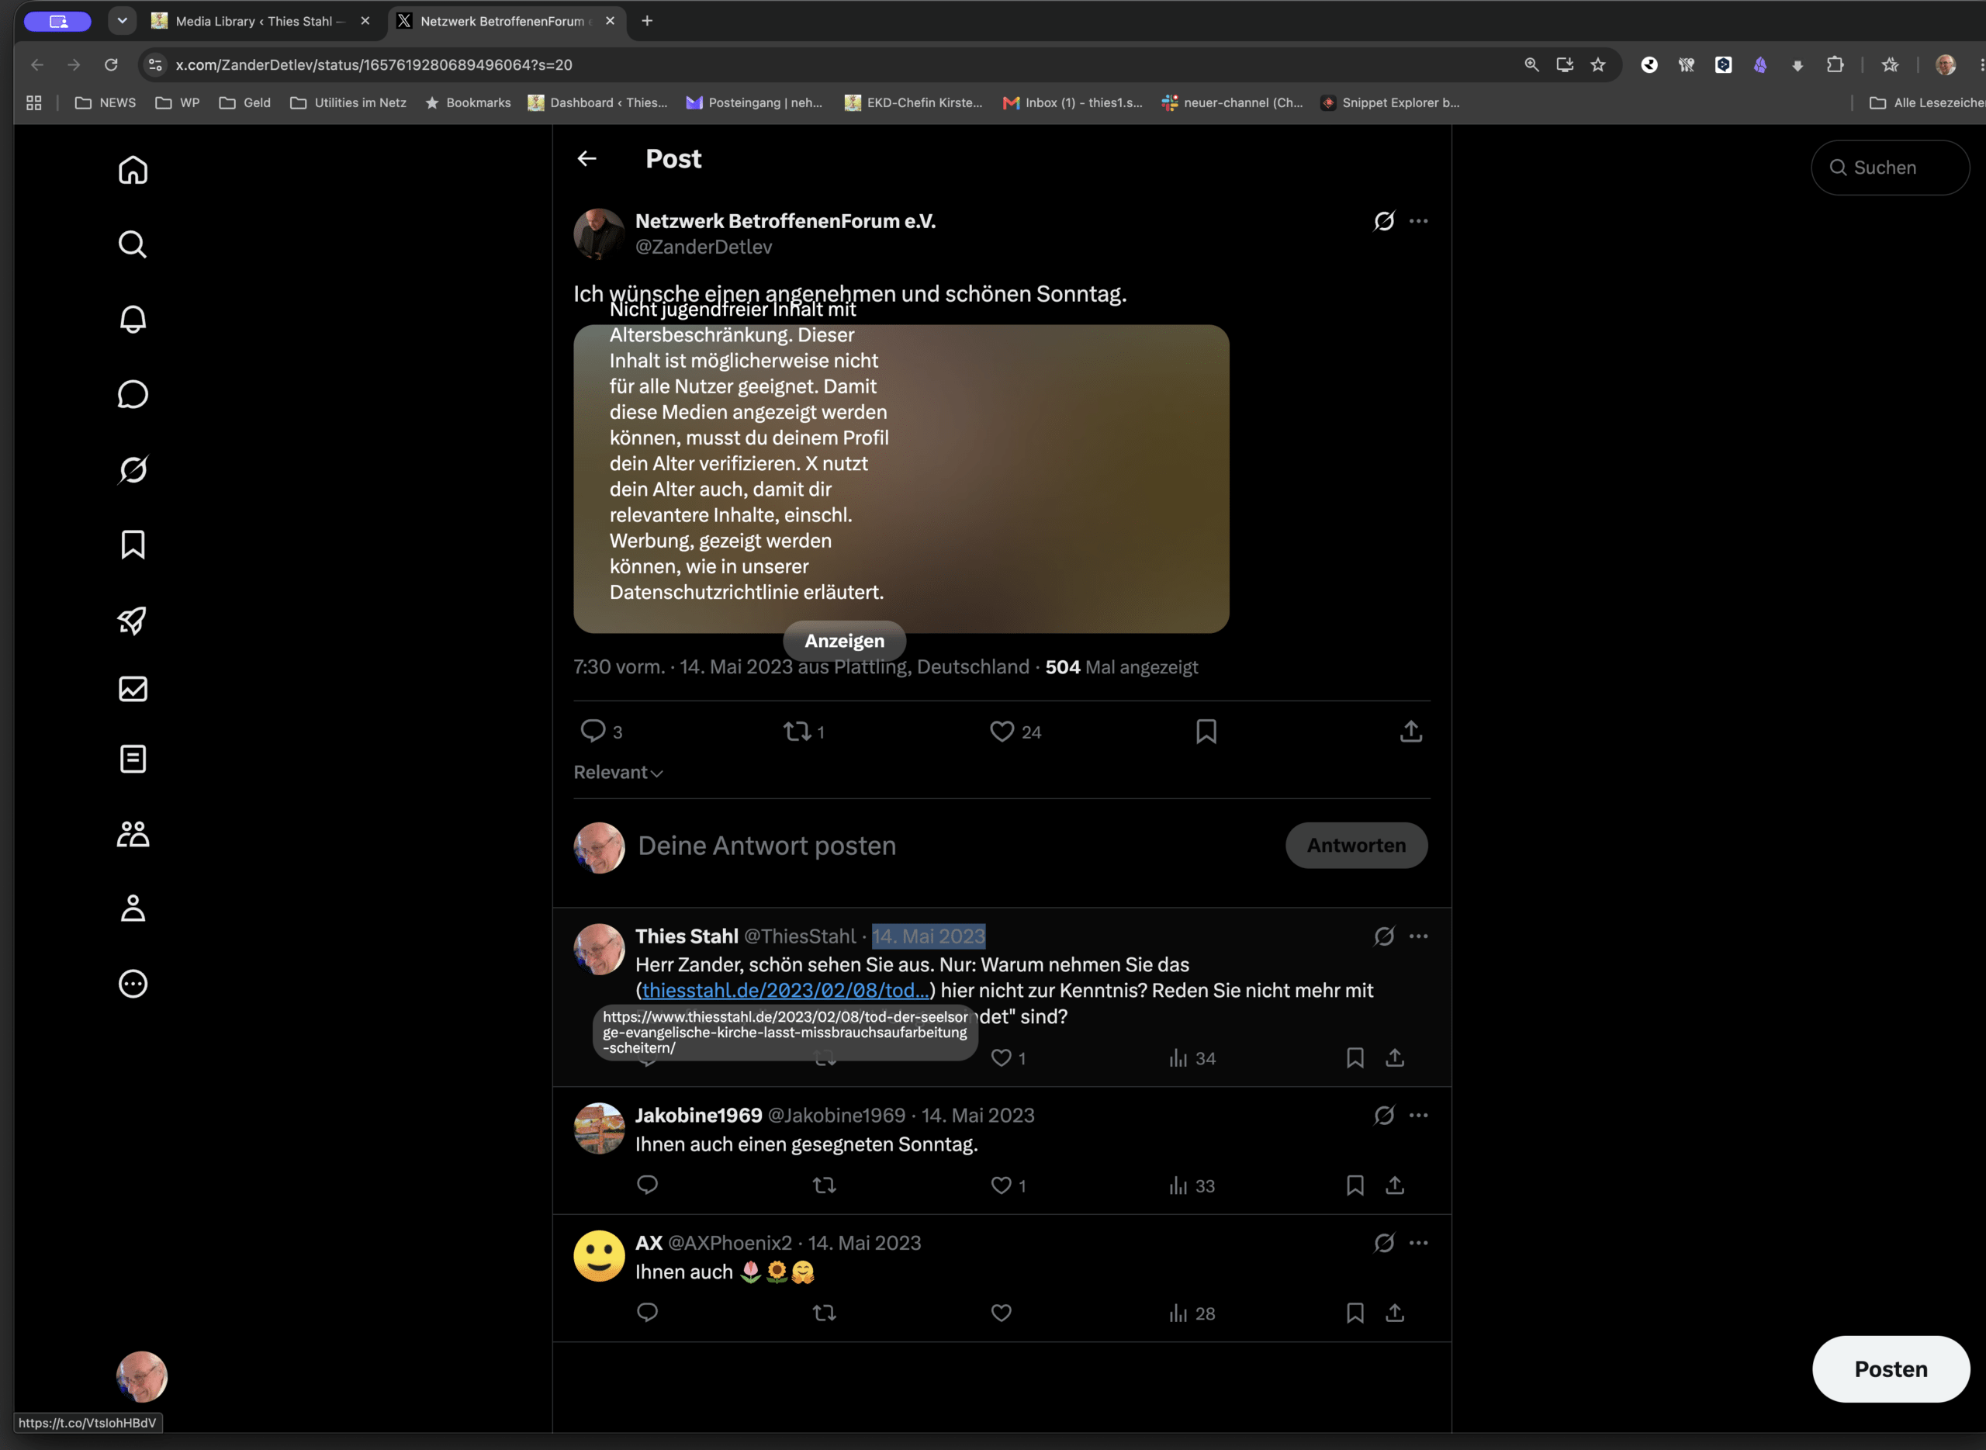Screen dimensions: 1986x1450
Task: Click the back arrow beside Post
Action: 587,159
